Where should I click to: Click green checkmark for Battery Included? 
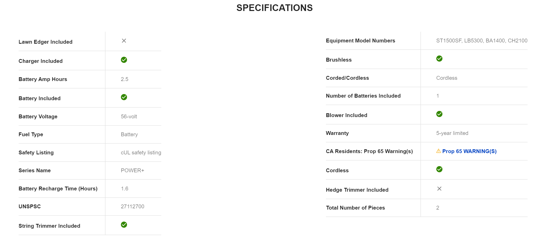(x=124, y=97)
